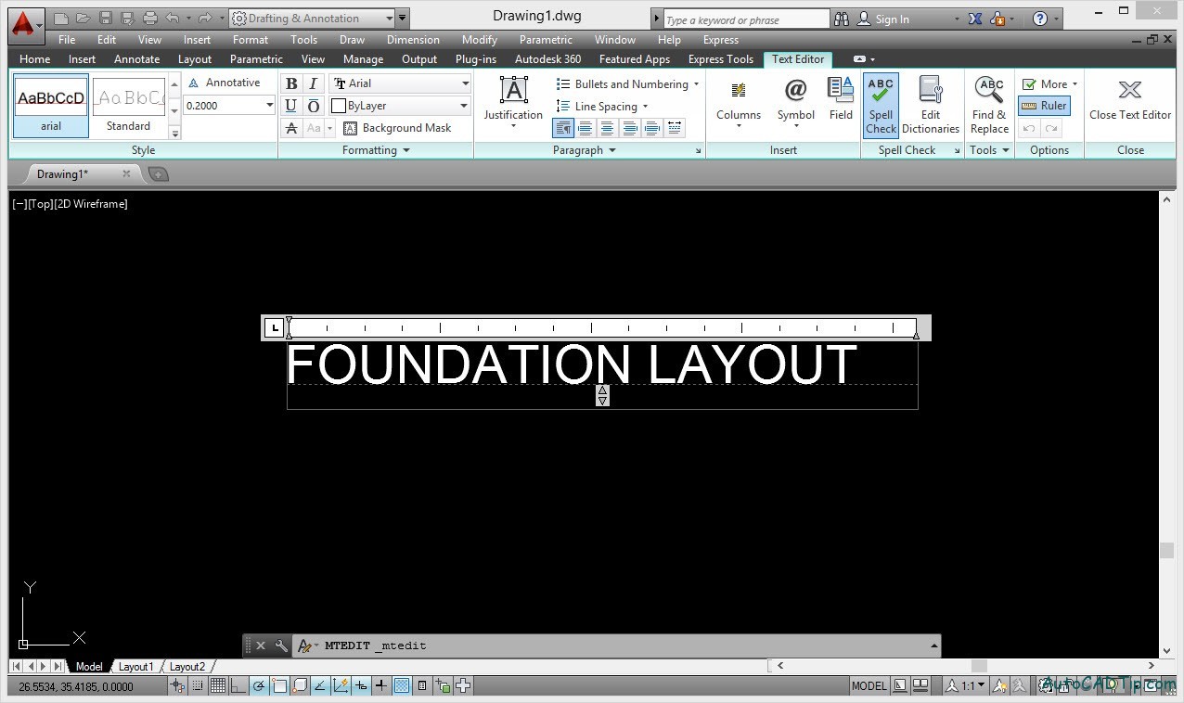
Task: Insert a Symbol into the text
Action: [x=794, y=97]
